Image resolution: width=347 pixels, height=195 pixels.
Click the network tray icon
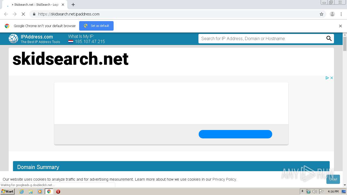tap(308, 191)
